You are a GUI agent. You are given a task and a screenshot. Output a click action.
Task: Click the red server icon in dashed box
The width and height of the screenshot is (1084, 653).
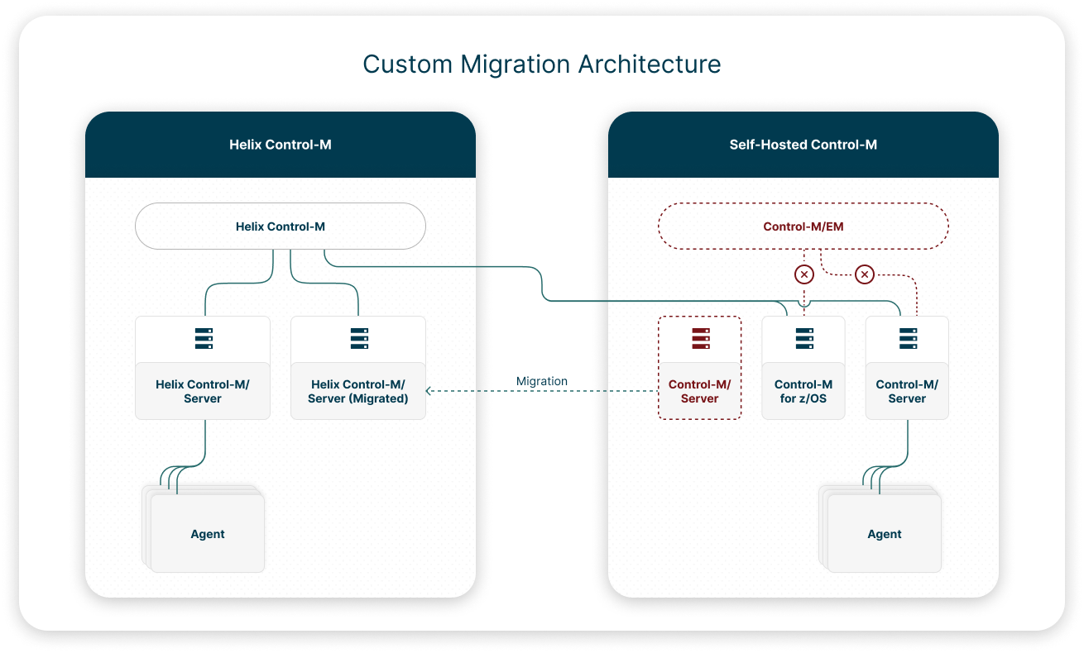700,339
